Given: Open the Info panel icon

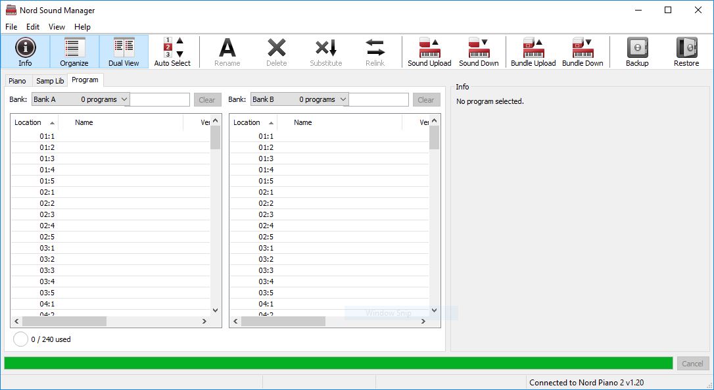Looking at the screenshot, I should [25, 51].
